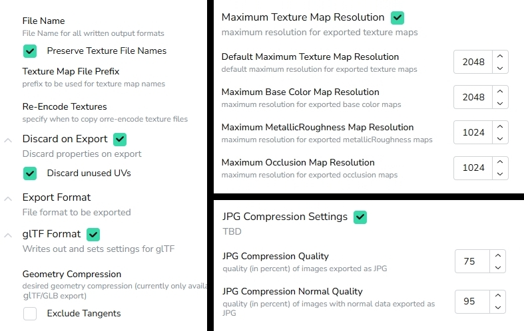
Task: Increase JPG Compression Normal Quality value
Action: click(x=498, y=295)
